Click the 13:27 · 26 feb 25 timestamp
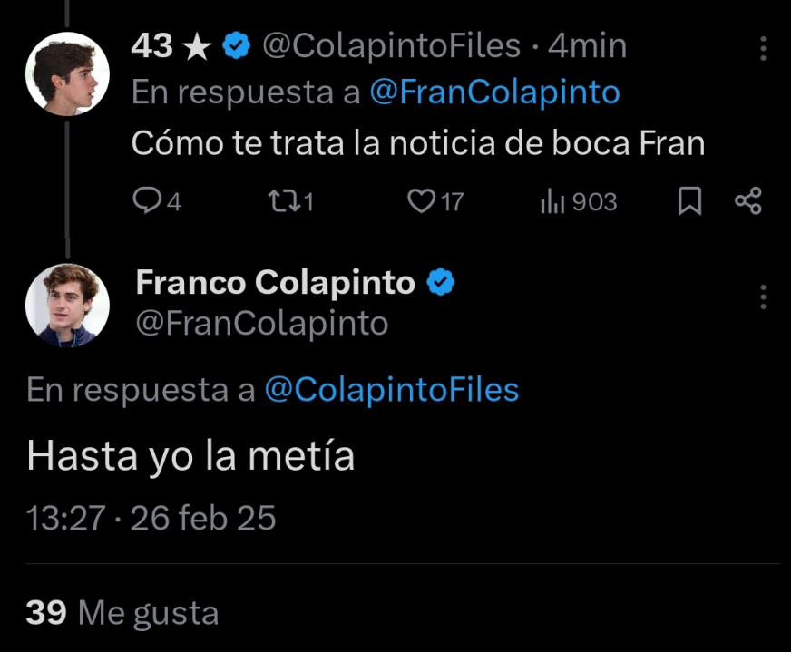 pos(151,518)
